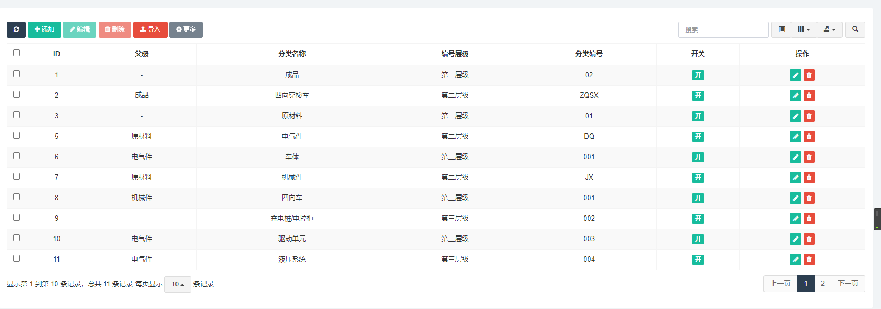Delete the 液压系统 row with trash icon
The image size is (881, 309).
pyautogui.click(x=809, y=260)
